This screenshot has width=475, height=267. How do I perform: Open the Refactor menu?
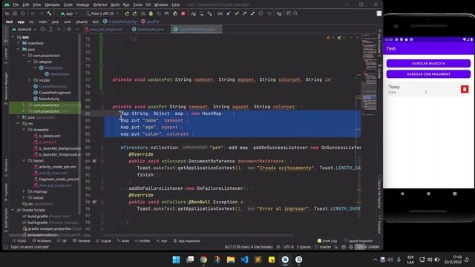pyautogui.click(x=100, y=4)
